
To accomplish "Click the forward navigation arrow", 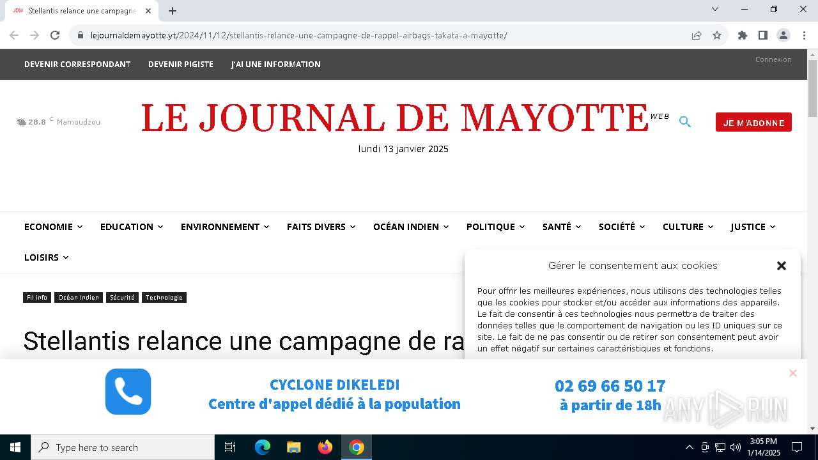I will 35,35.
